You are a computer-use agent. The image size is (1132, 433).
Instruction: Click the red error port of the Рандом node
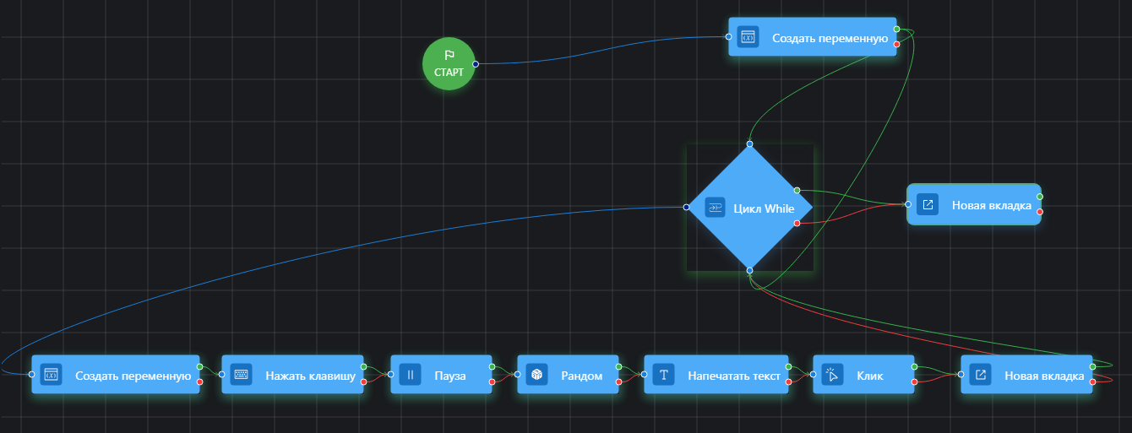[619, 382]
